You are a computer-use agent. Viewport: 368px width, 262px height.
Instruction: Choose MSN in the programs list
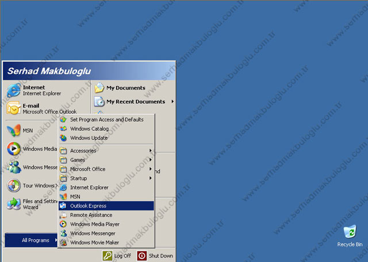(106, 197)
